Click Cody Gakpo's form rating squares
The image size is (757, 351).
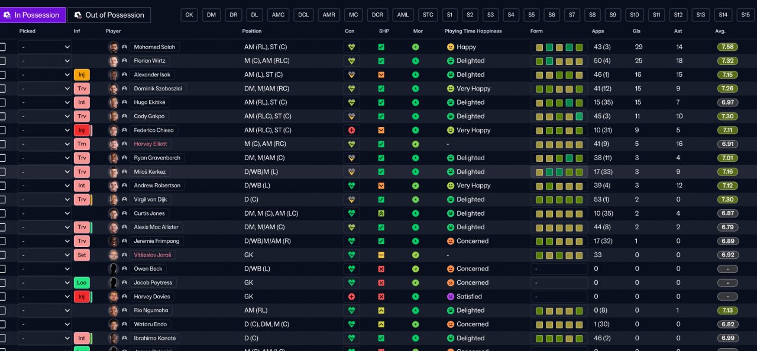click(559, 116)
